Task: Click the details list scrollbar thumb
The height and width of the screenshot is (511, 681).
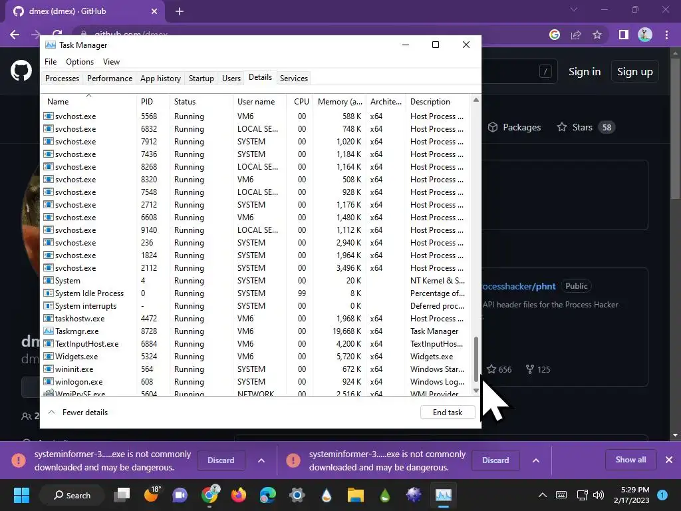Action: click(476, 359)
